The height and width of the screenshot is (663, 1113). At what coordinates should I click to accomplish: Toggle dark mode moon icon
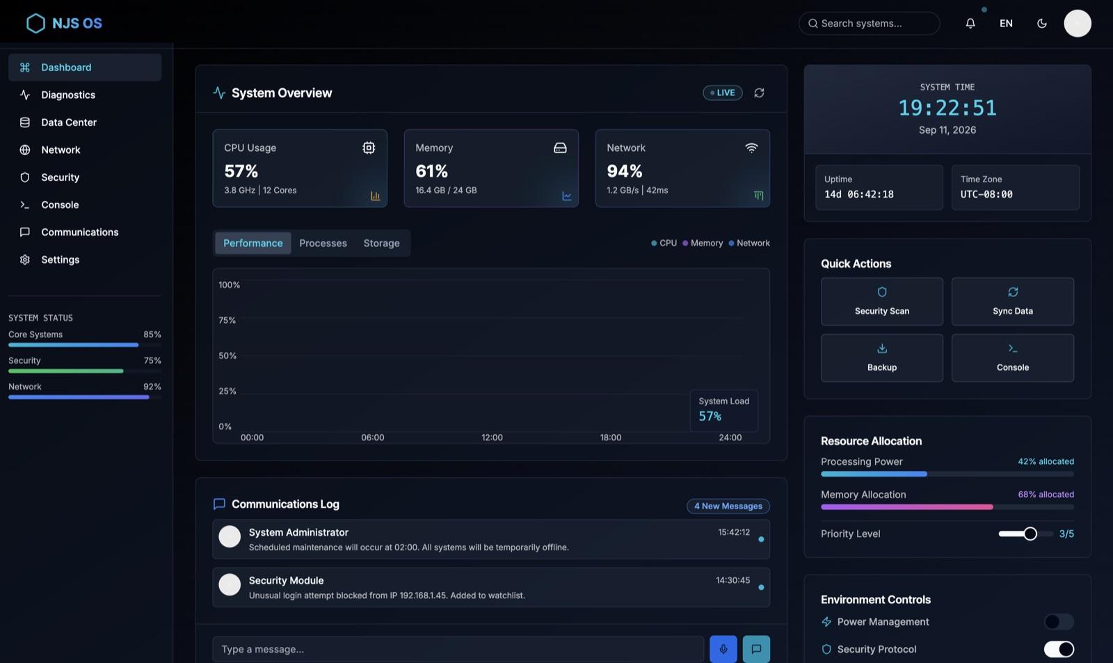[1042, 24]
